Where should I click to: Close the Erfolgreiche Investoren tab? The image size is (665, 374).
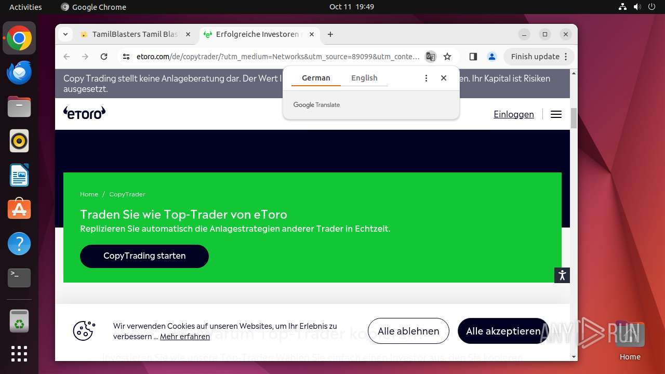(312, 34)
